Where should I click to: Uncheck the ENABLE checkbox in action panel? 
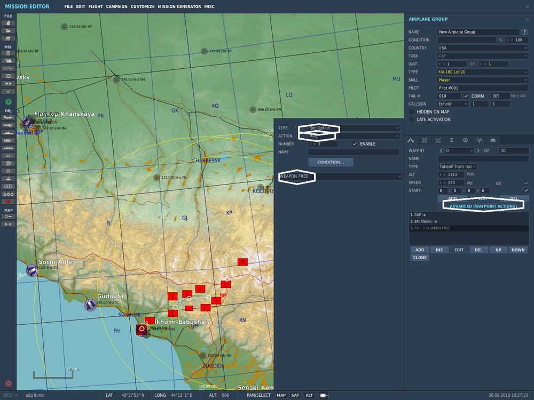coord(355,144)
